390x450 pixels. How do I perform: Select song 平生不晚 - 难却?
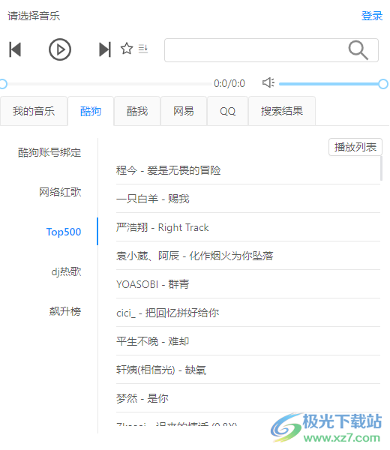(248, 341)
